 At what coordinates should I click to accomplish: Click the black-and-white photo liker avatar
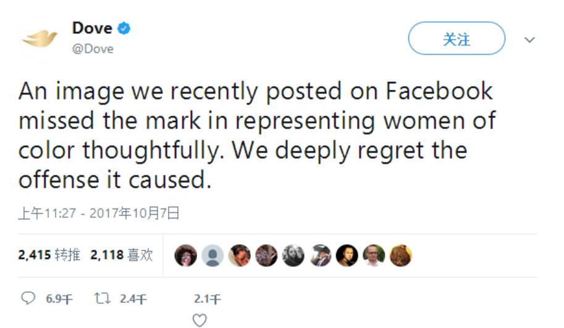293,255
